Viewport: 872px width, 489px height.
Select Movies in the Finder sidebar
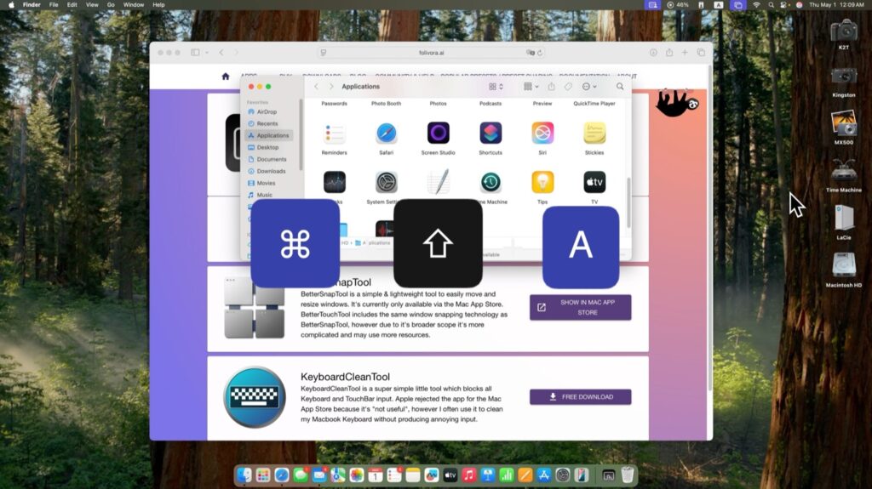point(266,183)
